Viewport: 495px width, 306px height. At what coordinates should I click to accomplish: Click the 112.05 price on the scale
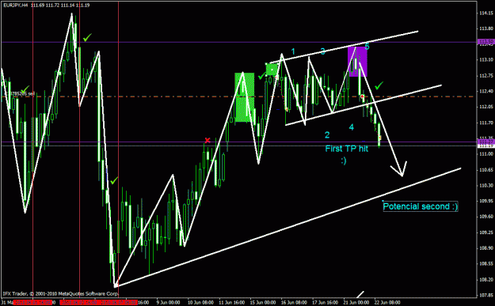pyautogui.click(x=486, y=107)
